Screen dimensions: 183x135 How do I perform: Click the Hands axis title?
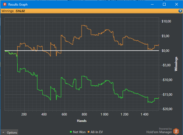(x=82, y=121)
